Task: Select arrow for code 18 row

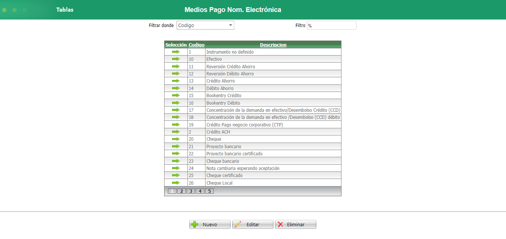Action: 176,117
